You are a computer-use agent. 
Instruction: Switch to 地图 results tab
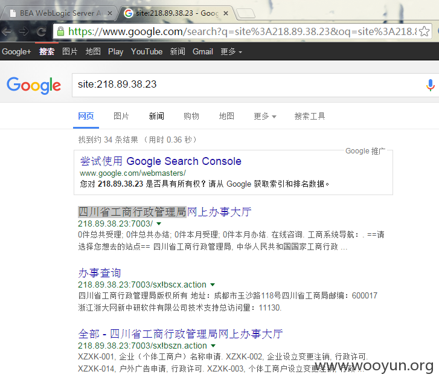(226, 116)
